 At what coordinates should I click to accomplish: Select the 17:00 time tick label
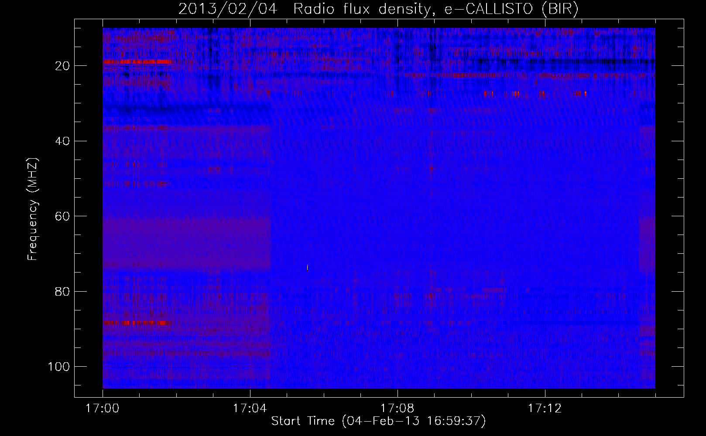tap(103, 409)
